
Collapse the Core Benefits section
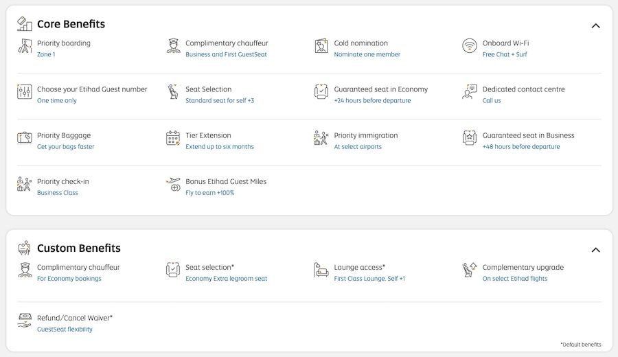[x=595, y=26]
